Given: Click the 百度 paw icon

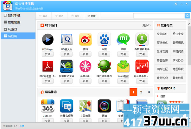Looking at the screenshot, I should [104, 39].
